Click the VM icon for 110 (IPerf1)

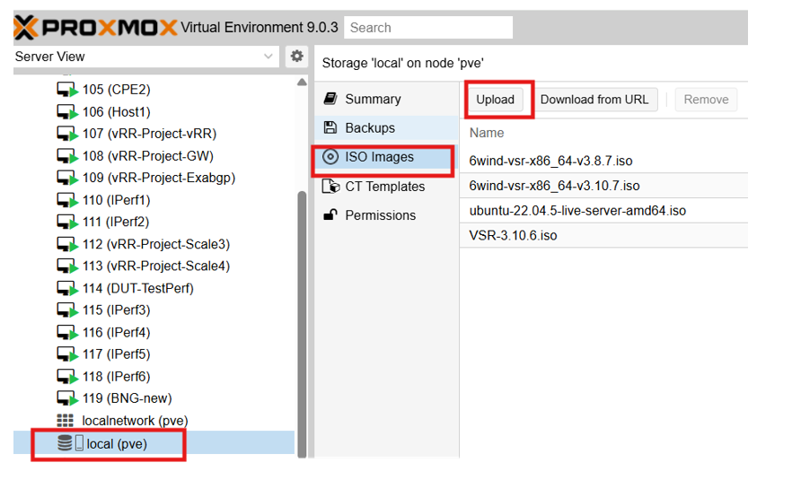click(67, 200)
